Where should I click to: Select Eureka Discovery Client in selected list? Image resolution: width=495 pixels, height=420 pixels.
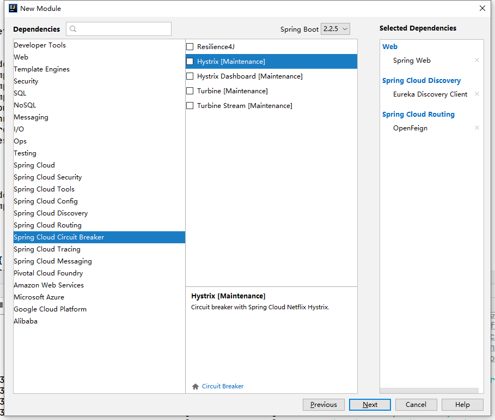(430, 94)
